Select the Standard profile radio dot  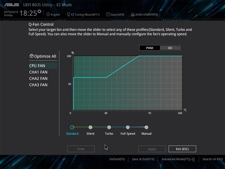(72, 127)
